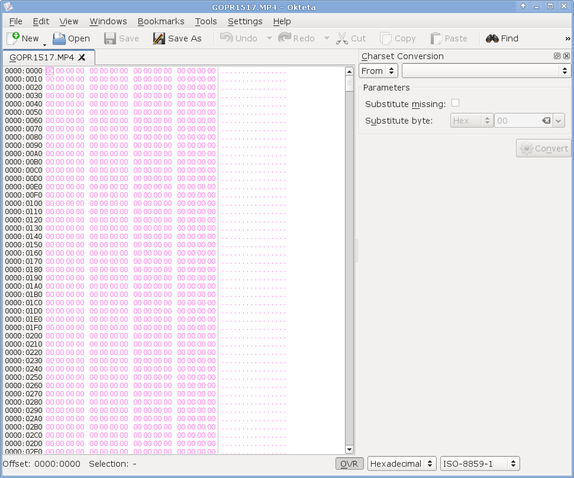Click offset label 0000:0200
The width and height of the screenshot is (574, 478).
point(24,335)
